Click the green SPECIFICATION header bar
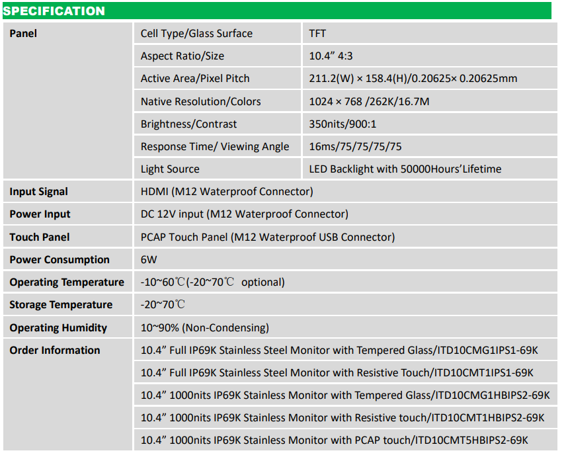This screenshot has height=461, width=570. pyautogui.click(x=276, y=11)
